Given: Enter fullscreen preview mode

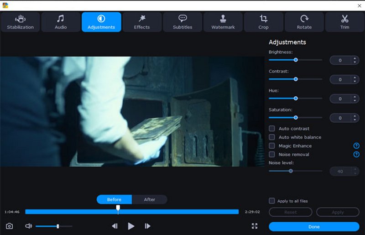Looking at the screenshot, I should click(x=255, y=226).
